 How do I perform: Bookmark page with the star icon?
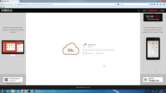[152, 4]
